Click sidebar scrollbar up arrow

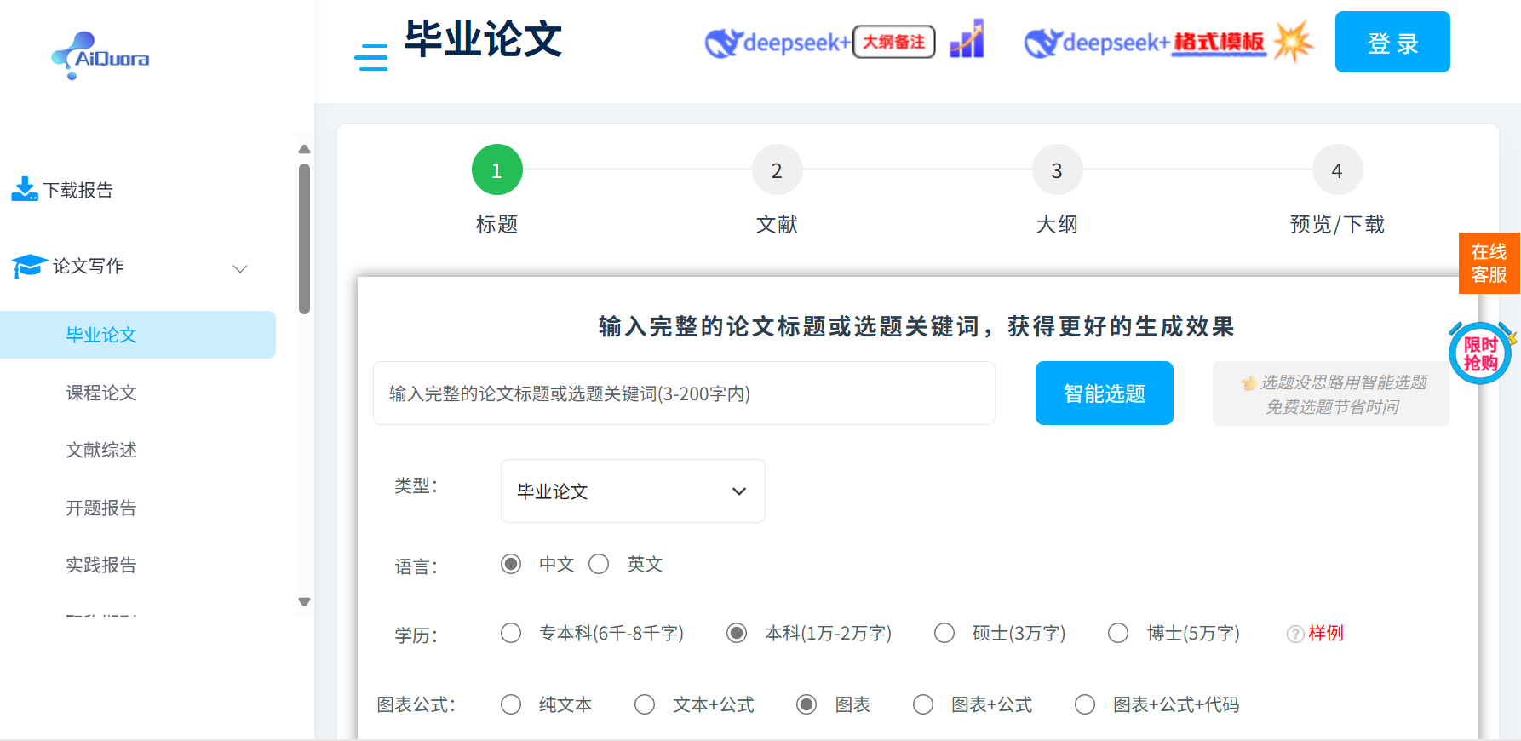pos(304,149)
